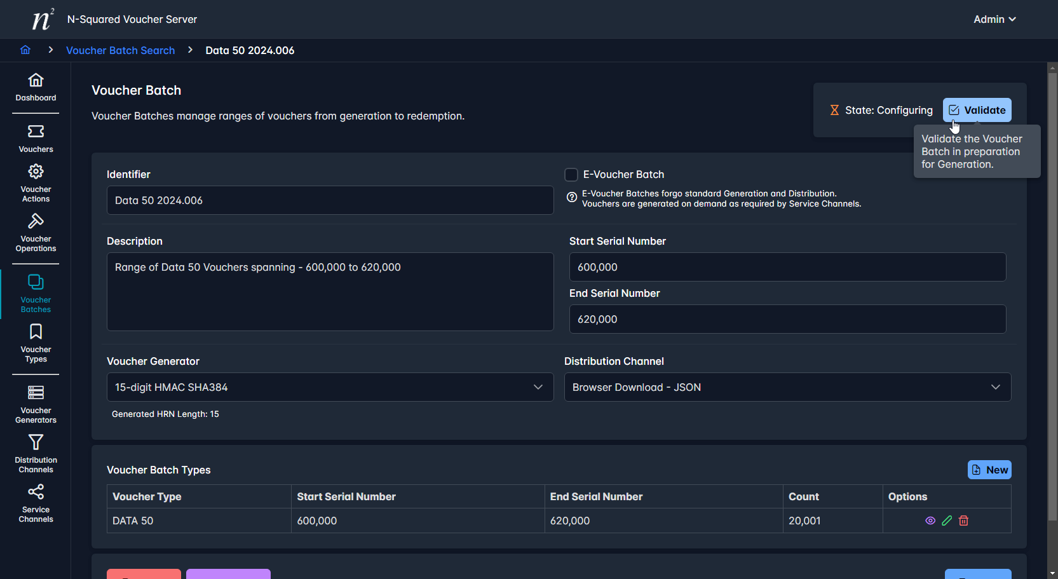1058x579 pixels.
Task: Edit the DATA 50 batch type
Action: [947, 521]
